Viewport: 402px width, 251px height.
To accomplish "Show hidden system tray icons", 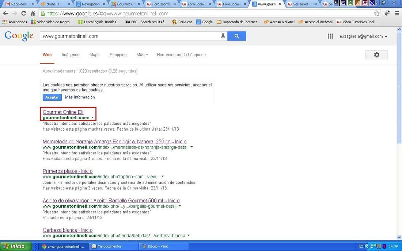I will pyautogui.click(x=367, y=246).
